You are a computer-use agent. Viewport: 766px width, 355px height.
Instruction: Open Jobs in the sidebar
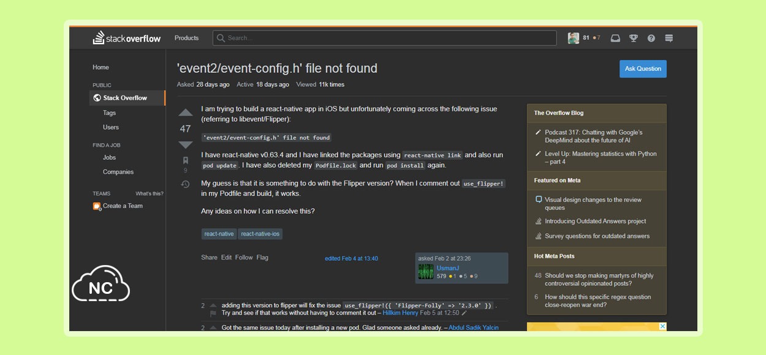[109, 157]
